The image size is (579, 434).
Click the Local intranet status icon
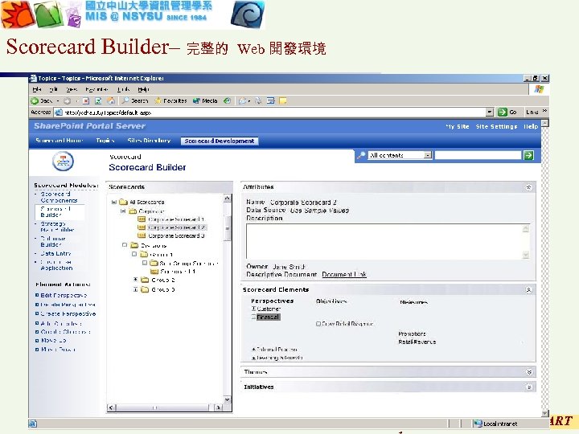coord(478,424)
